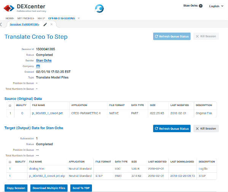
Task: Click the FILE NAME header in Source Data
Action: [x=38, y=105]
